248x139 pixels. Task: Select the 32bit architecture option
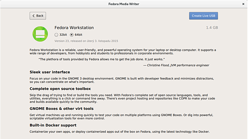(x=56, y=35)
